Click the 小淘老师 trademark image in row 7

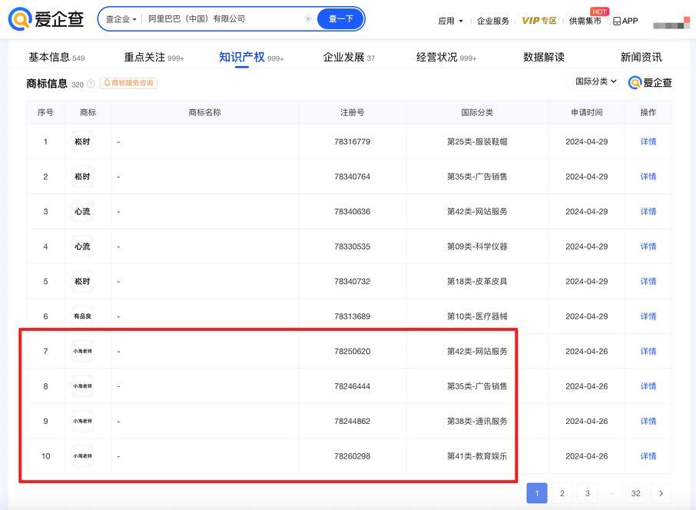[x=82, y=351]
